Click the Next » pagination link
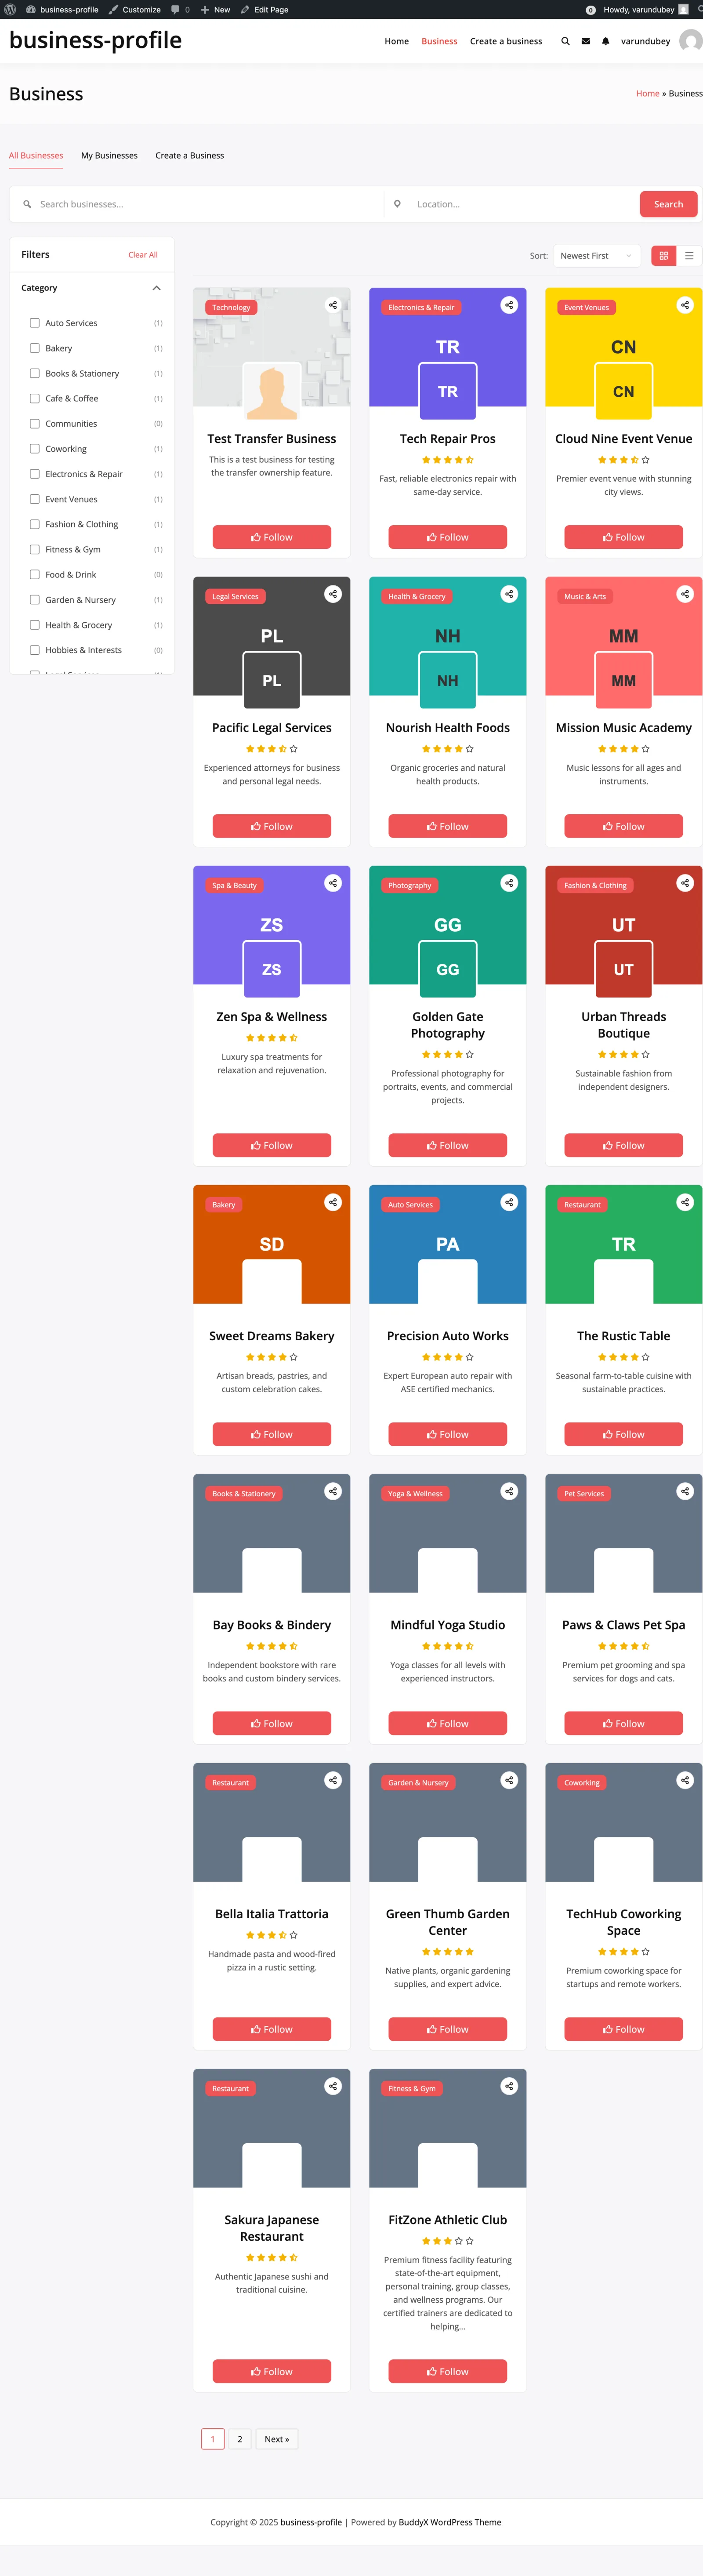The width and height of the screenshot is (703, 2576). coord(277,2439)
